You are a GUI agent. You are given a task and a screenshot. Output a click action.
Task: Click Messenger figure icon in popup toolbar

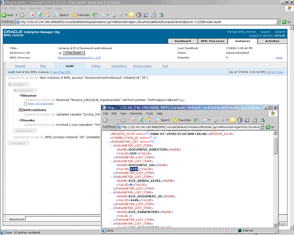(255, 120)
